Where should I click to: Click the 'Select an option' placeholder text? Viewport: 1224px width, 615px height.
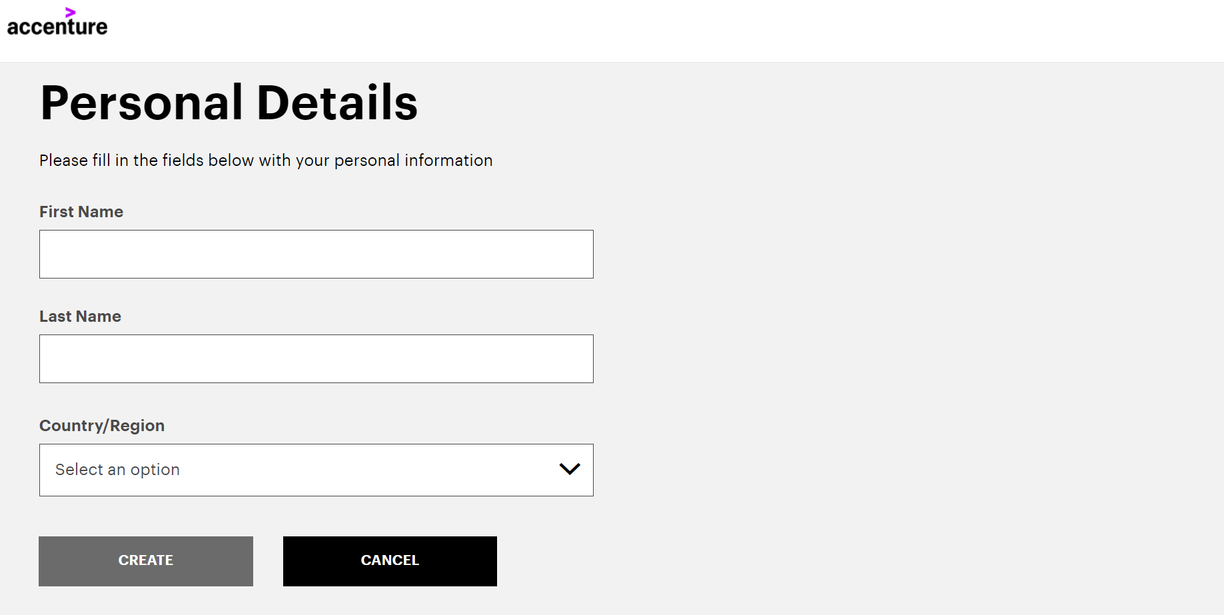pos(117,470)
